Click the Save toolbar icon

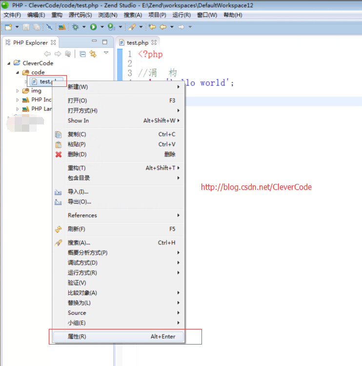(26, 27)
